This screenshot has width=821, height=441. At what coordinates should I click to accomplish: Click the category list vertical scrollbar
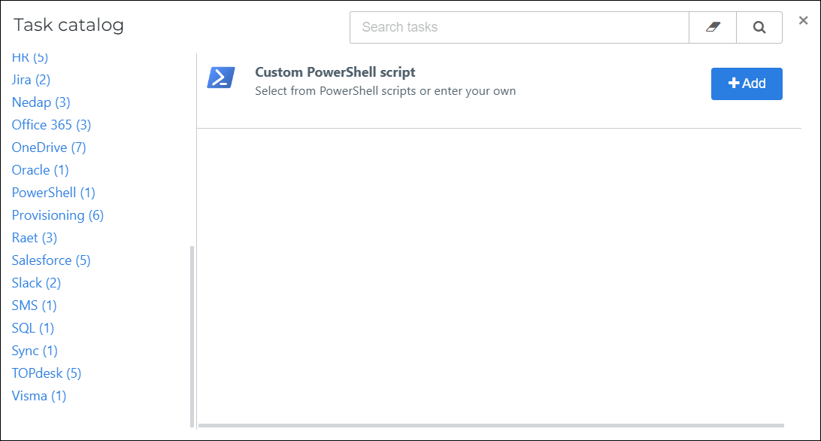click(192, 336)
